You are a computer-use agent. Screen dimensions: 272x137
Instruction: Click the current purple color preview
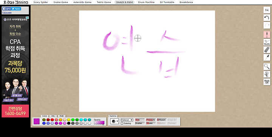pyautogui.click(x=37, y=121)
